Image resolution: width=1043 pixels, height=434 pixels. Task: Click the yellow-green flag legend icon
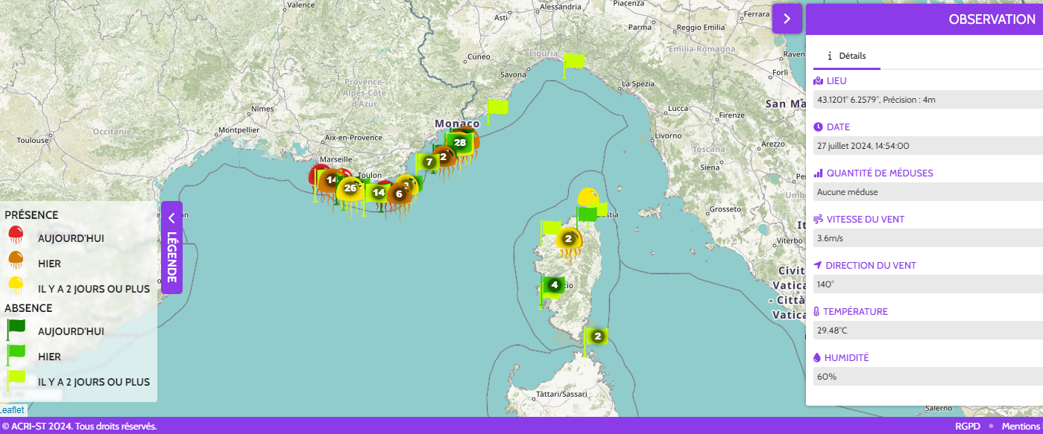16,381
